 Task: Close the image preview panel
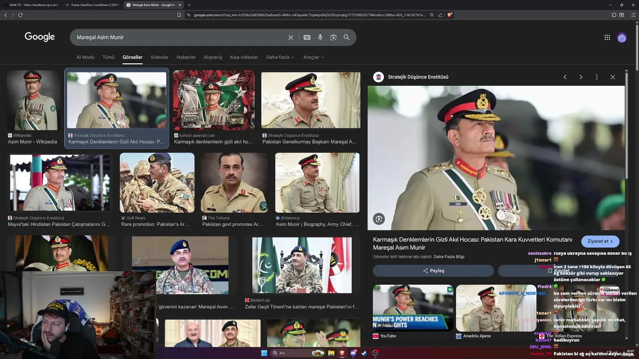(613, 77)
